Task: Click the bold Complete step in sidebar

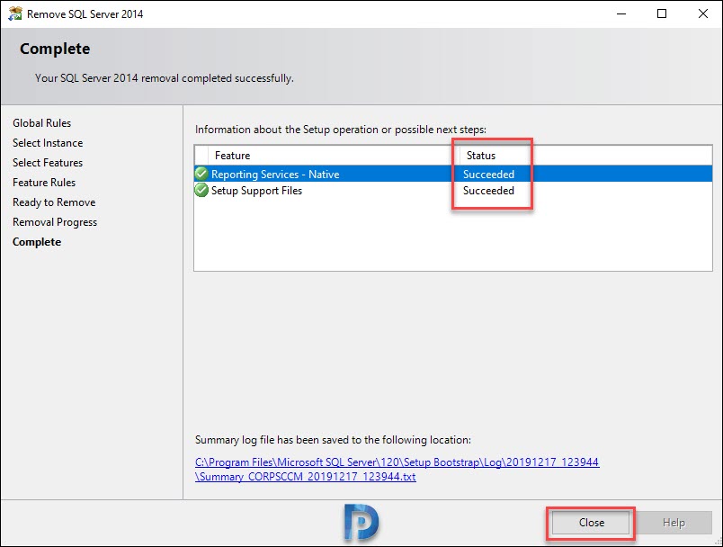Action: click(37, 242)
